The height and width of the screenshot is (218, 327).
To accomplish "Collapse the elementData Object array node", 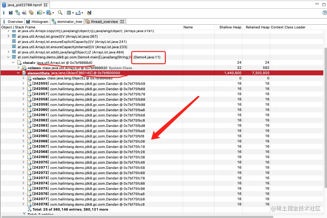I will [x=18, y=73].
